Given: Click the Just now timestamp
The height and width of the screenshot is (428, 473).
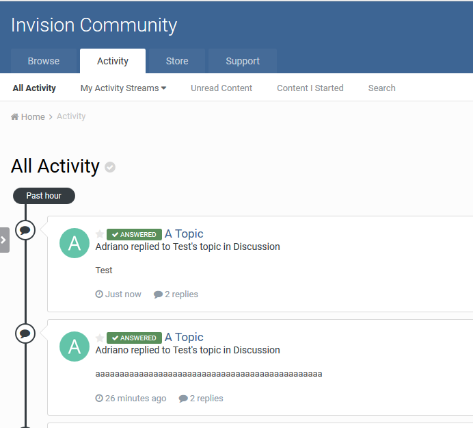Looking at the screenshot, I should pos(118,294).
